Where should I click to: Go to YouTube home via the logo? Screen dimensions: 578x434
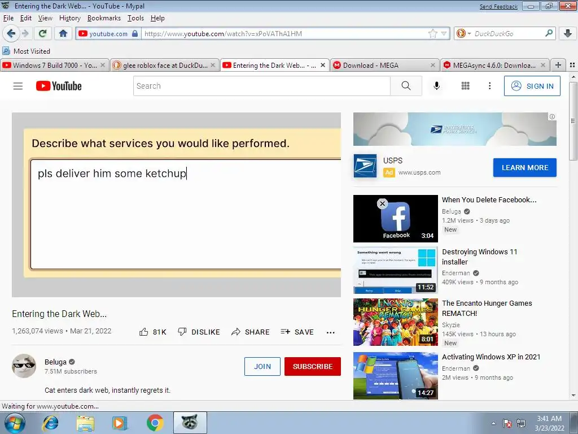pos(59,86)
